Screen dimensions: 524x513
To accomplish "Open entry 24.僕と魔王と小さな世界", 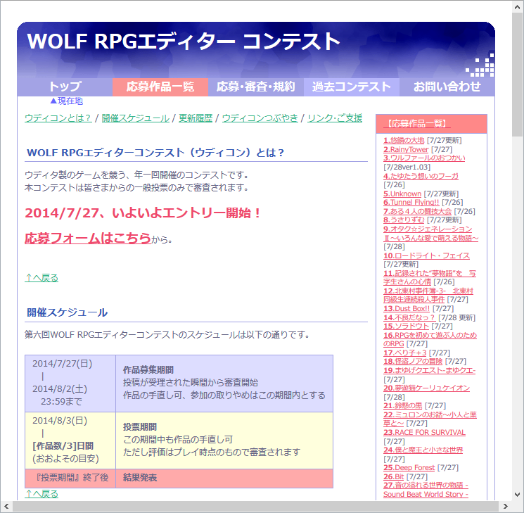I will [x=423, y=450].
